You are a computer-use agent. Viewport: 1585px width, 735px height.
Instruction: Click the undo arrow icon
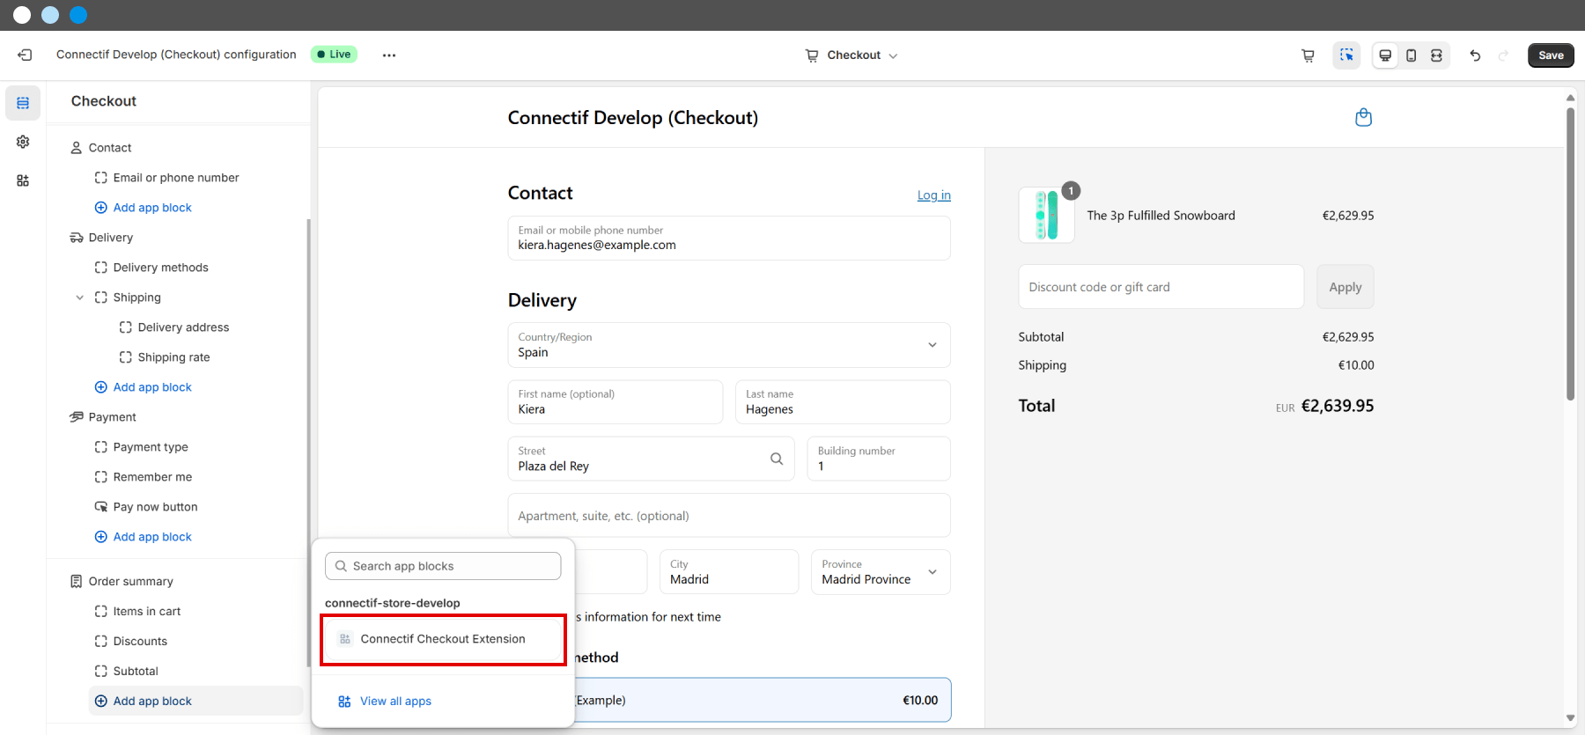1475,55
